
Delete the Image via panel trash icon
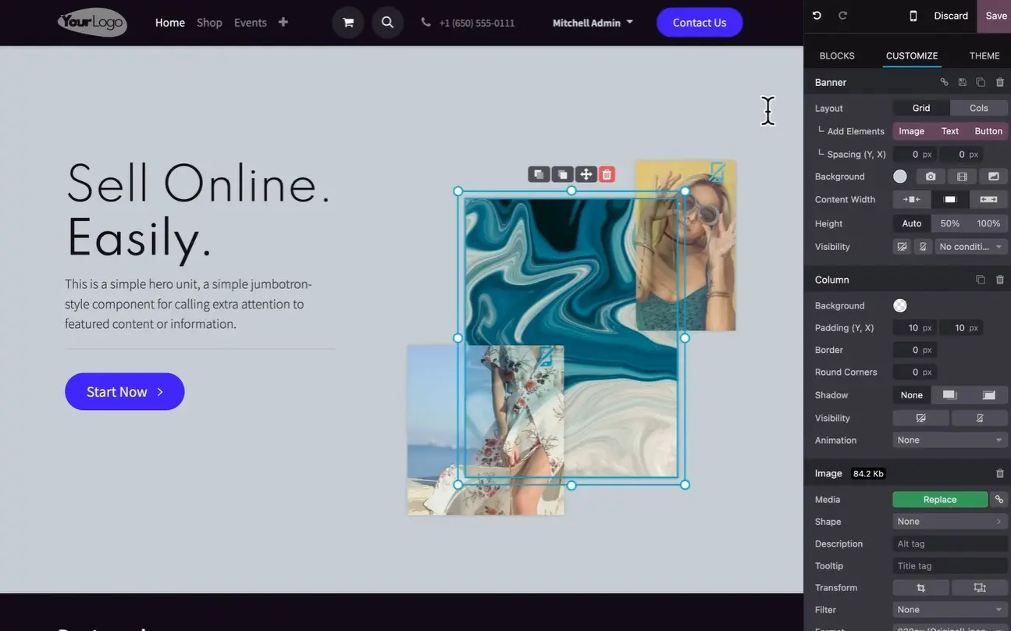click(1000, 473)
